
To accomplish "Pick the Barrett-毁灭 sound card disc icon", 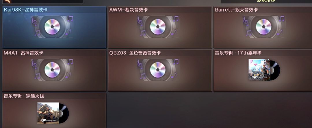I will click(264, 27).
